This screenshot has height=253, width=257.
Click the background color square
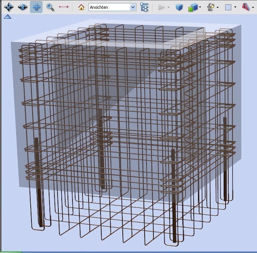click(x=228, y=7)
